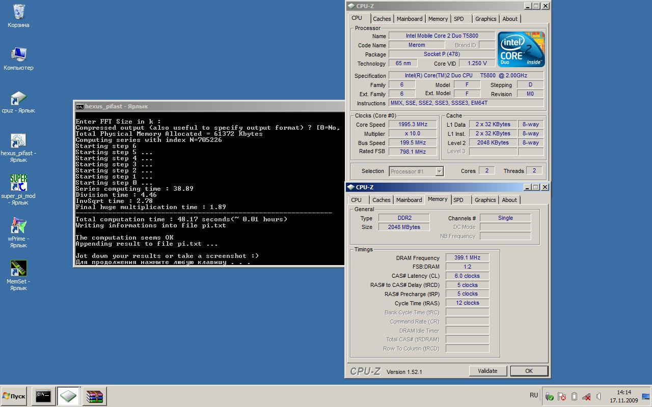Click the battery tray icon
Screen dimensions: 652x407
pos(574,396)
